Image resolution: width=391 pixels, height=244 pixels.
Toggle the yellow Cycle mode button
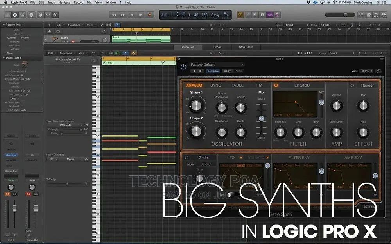(240, 15)
